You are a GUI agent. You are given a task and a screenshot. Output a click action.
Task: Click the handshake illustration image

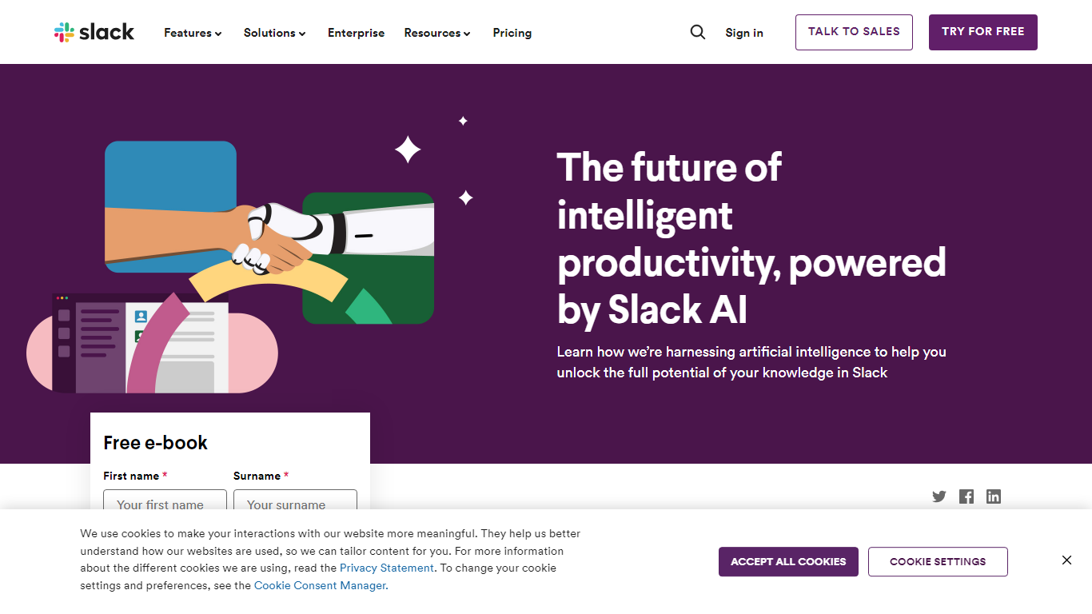pos(264,240)
